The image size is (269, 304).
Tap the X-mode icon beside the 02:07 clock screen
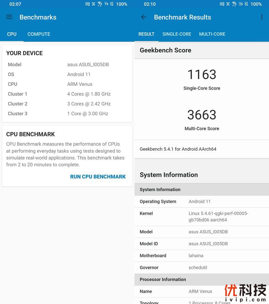coord(93,4)
